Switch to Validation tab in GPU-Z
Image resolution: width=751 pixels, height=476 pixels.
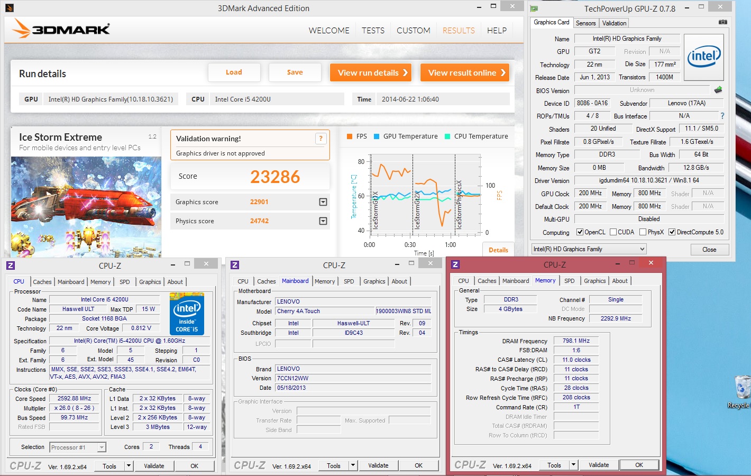tap(614, 23)
